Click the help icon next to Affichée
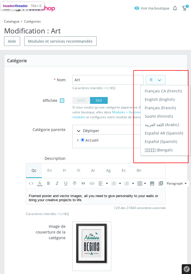This screenshot has width=191, height=274. (x=62, y=101)
